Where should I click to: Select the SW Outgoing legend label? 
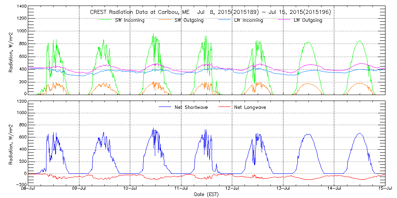(x=189, y=20)
